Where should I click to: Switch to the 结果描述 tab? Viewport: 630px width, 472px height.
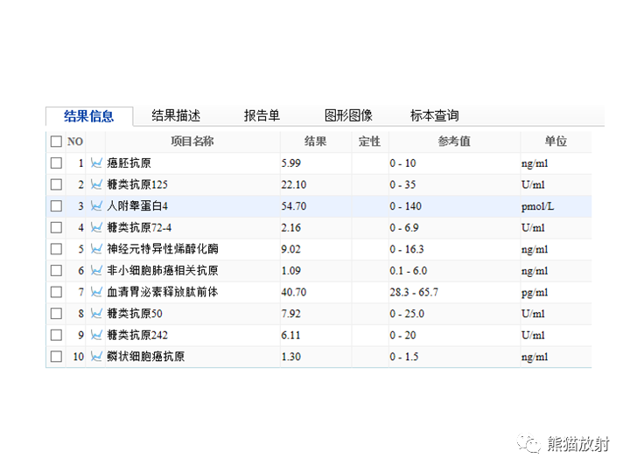pyautogui.click(x=176, y=115)
